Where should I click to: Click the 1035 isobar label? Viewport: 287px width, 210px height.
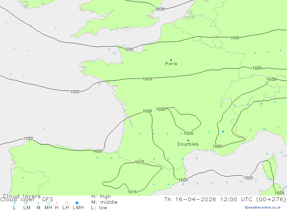pyautogui.click(x=160, y=9)
